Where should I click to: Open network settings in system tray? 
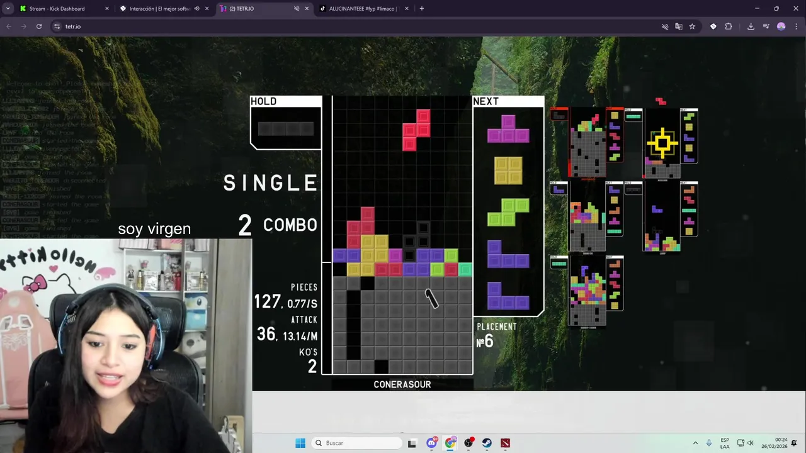point(741,443)
